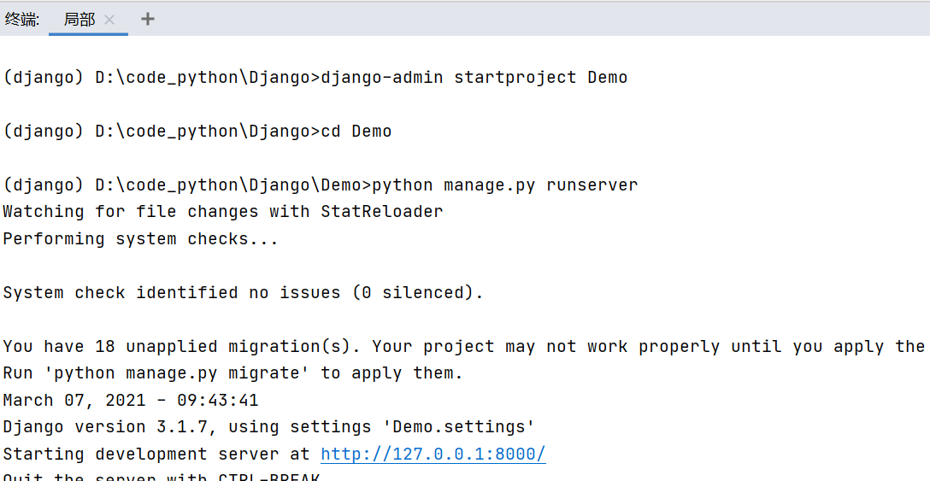Image resolution: width=930 pixels, height=481 pixels.
Task: Switch to the 局部 terminal tab
Action: coord(79,20)
